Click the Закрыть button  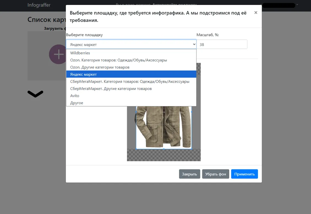(x=189, y=174)
